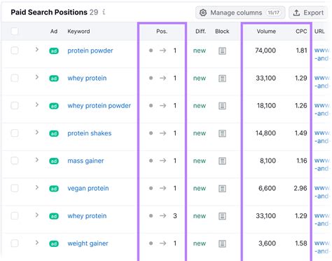
Task: Click the URL column header
Action: (x=319, y=32)
